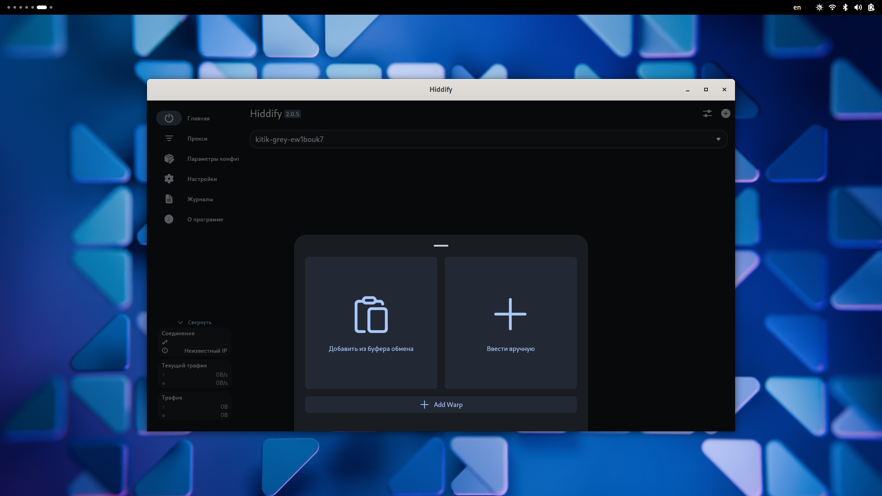The image size is (882, 496).
Task: Click the bottom sheet drag handle
Action: click(x=441, y=246)
